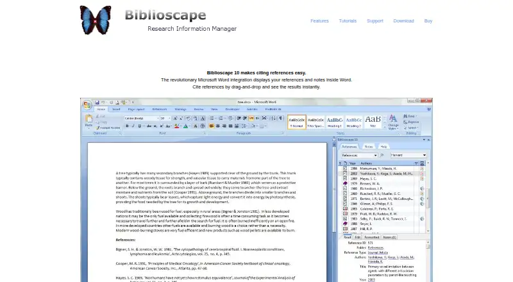Open the Line Spacing dropdown
Screen dimensions: 513x282
click(x=244, y=126)
